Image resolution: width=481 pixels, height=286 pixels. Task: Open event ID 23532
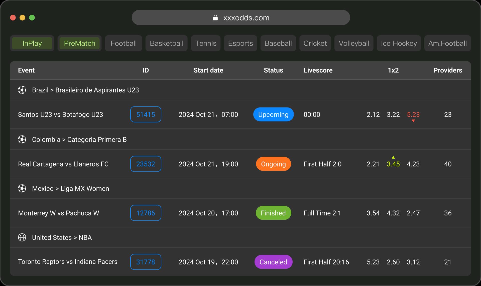click(x=146, y=164)
